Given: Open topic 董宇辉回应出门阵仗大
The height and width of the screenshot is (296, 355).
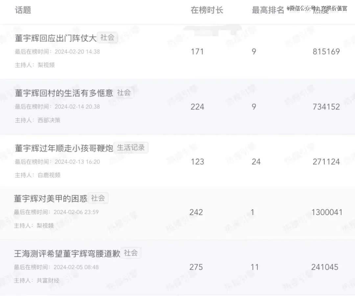Looking at the screenshot, I should 56,38.
